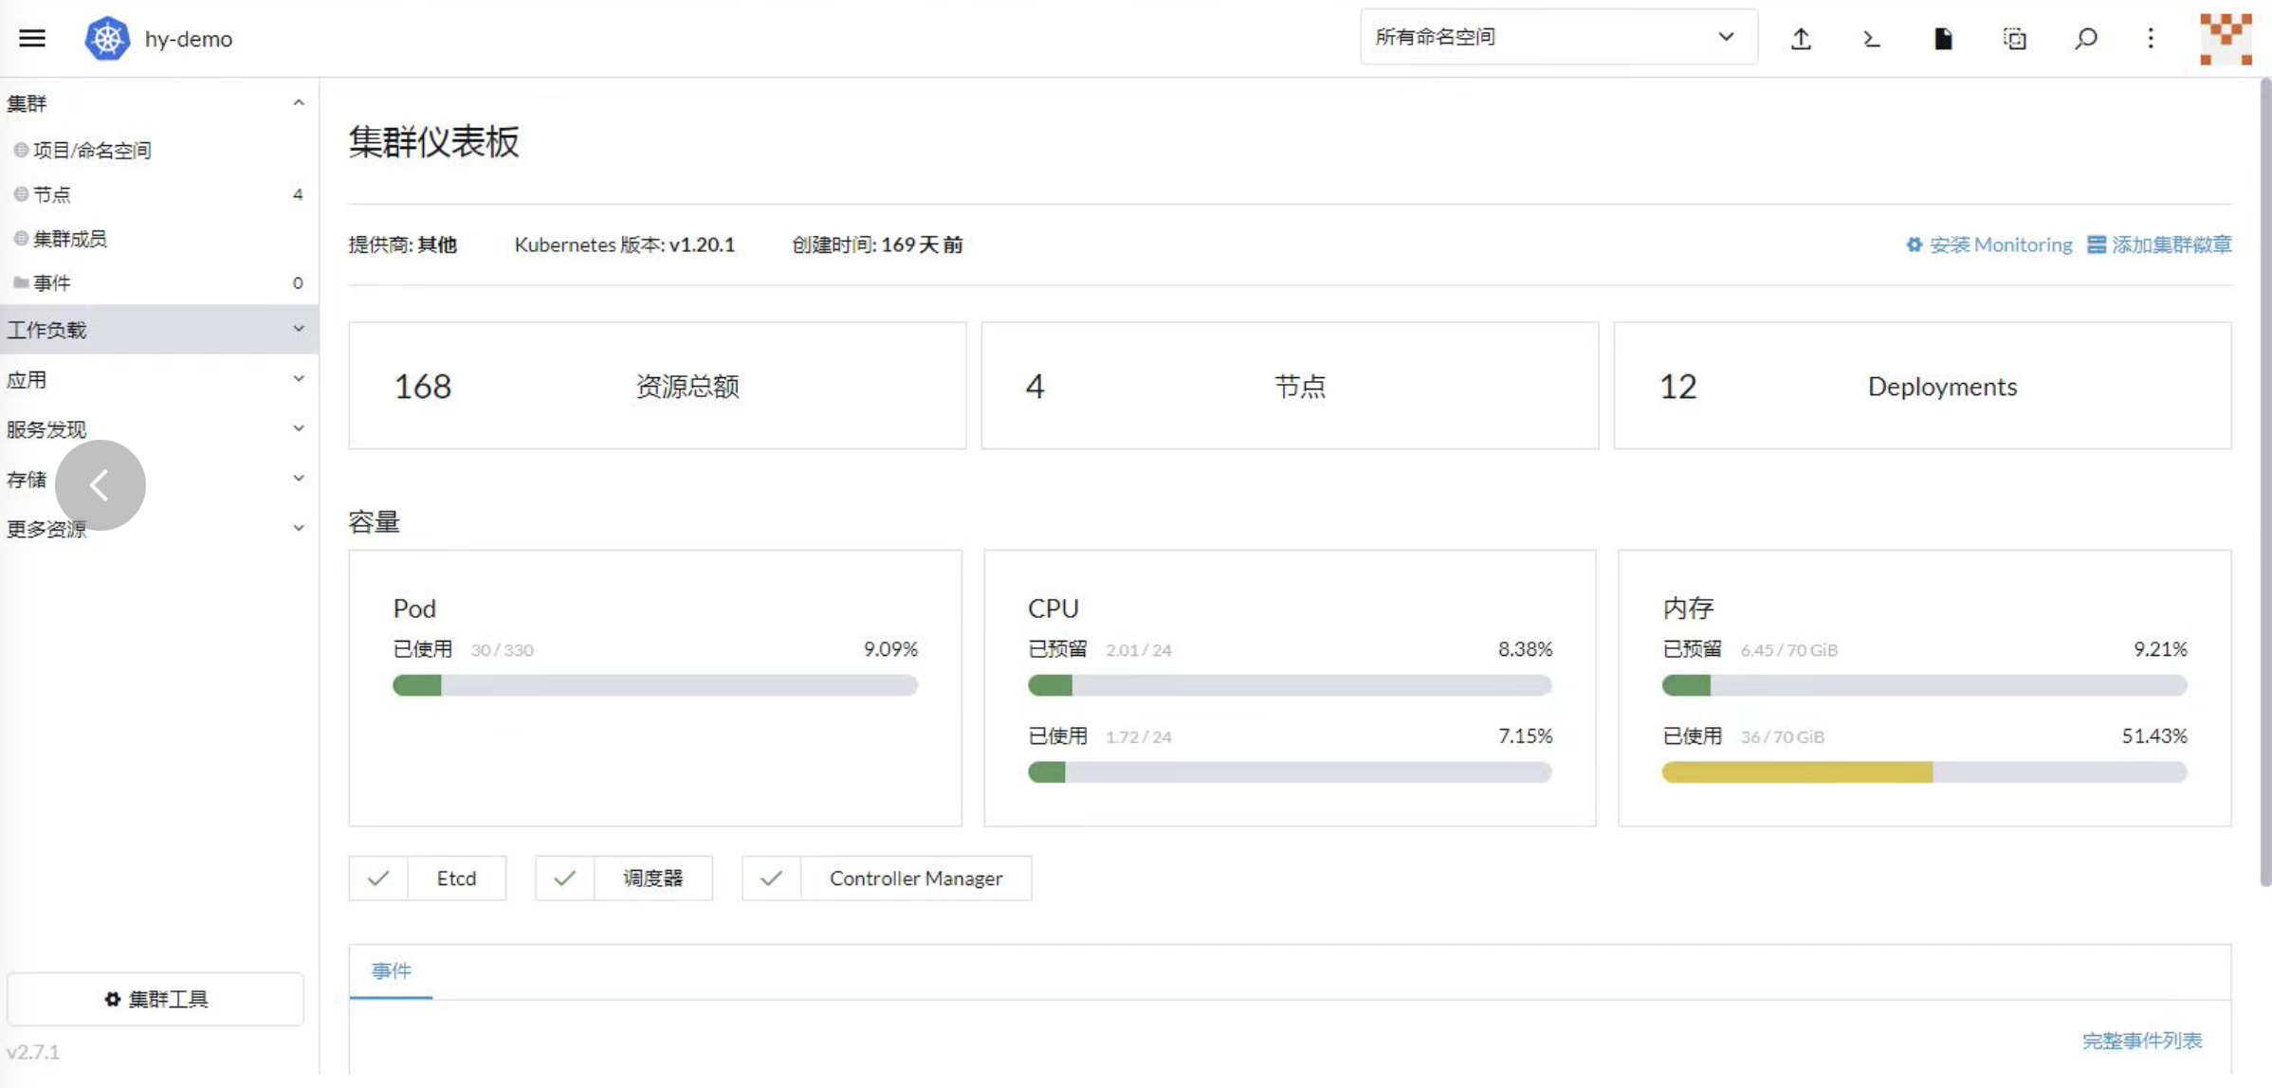
Task: Click the upload/import icon in toolbar
Action: (x=1803, y=38)
